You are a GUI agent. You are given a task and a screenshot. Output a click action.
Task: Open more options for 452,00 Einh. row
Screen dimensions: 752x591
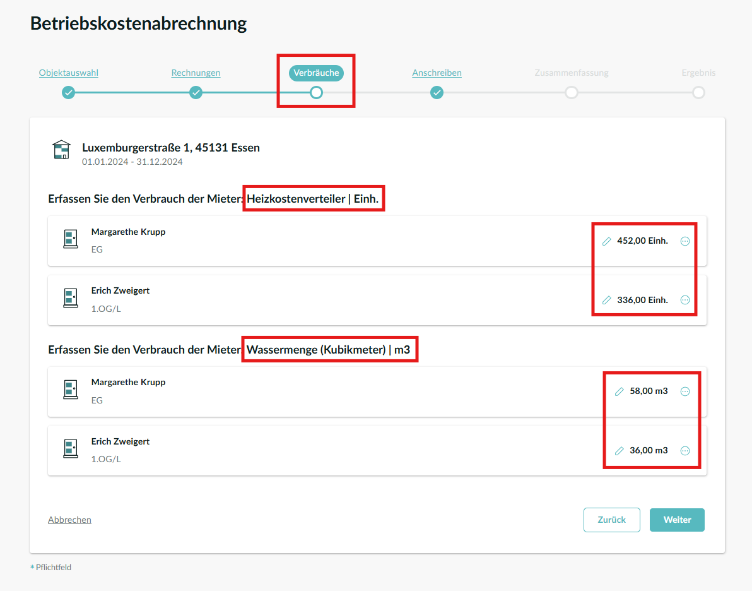pyautogui.click(x=685, y=241)
